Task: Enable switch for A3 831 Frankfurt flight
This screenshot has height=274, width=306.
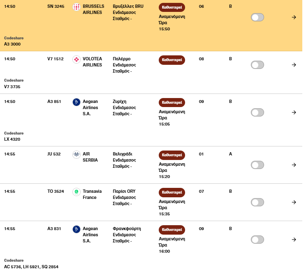Action: (257, 240)
